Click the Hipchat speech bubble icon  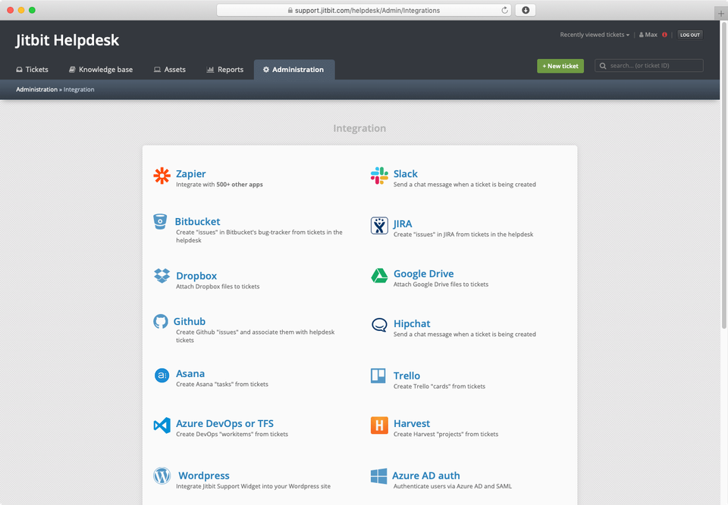point(378,326)
